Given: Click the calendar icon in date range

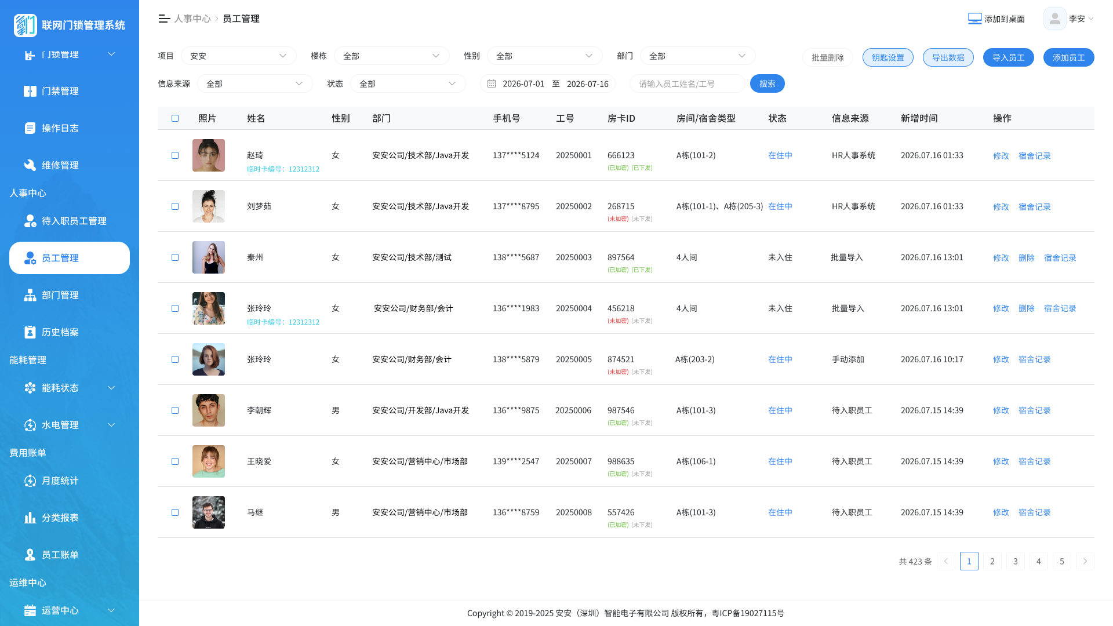Looking at the screenshot, I should point(492,83).
